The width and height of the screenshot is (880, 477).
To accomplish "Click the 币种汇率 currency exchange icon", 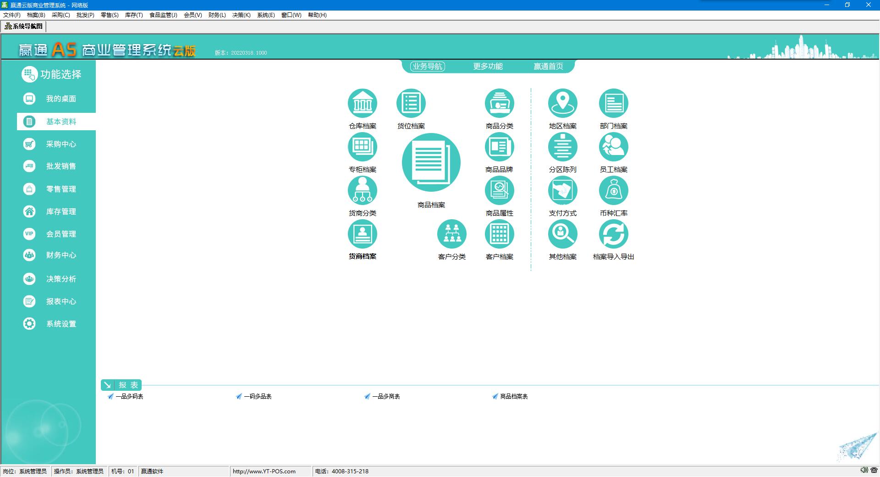I will (x=613, y=191).
